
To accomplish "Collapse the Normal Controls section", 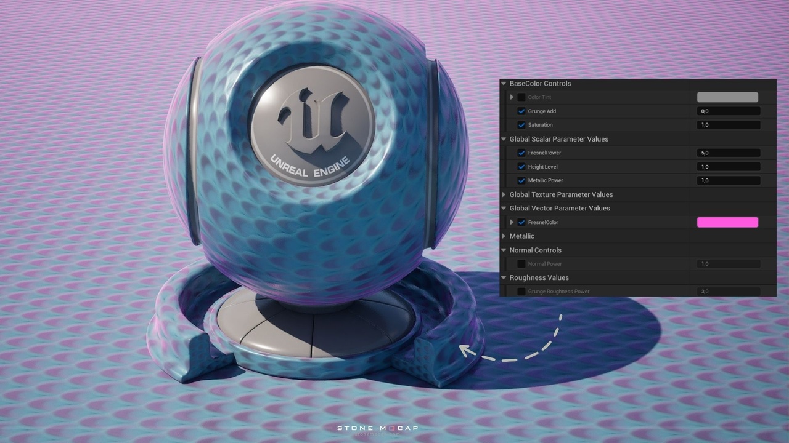I will 504,250.
